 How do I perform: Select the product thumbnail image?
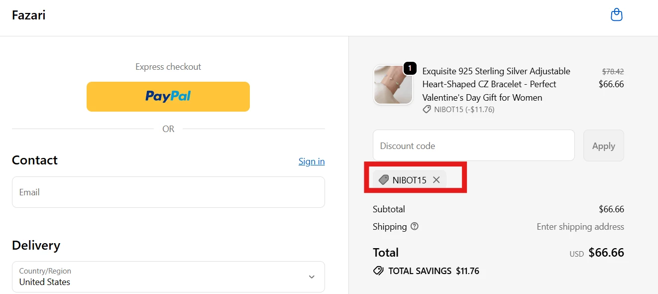point(393,85)
